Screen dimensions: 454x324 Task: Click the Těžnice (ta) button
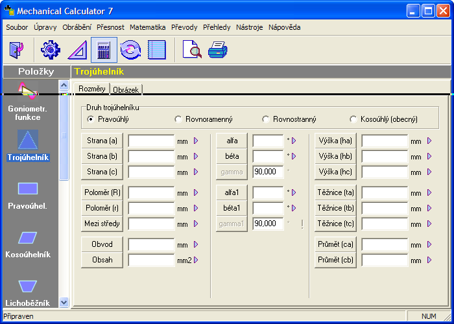coord(335,192)
